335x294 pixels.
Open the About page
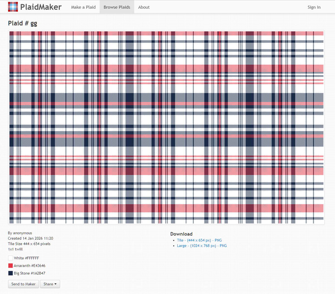point(144,7)
